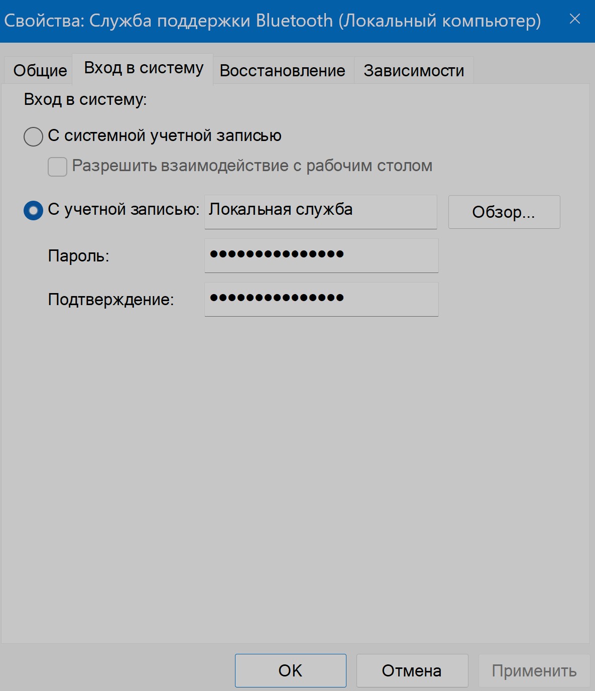Click the dialog title bar text
Image resolution: width=595 pixels, height=691 pixels.
pos(272,21)
